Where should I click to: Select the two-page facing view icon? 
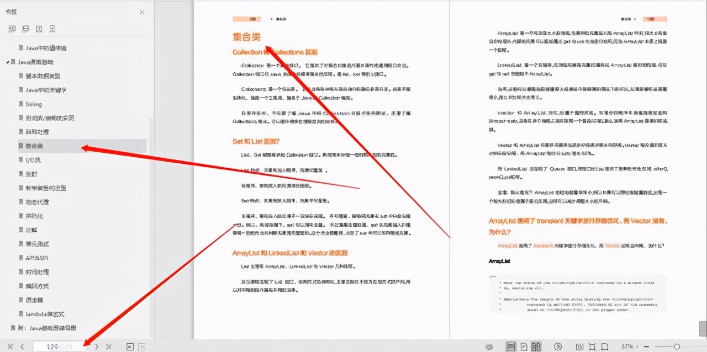[535, 346]
